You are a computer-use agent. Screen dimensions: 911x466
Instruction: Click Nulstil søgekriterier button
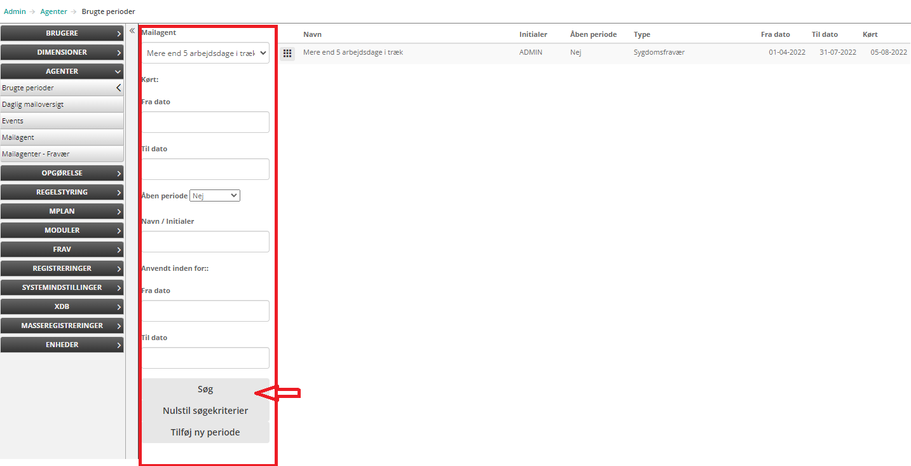(x=205, y=411)
